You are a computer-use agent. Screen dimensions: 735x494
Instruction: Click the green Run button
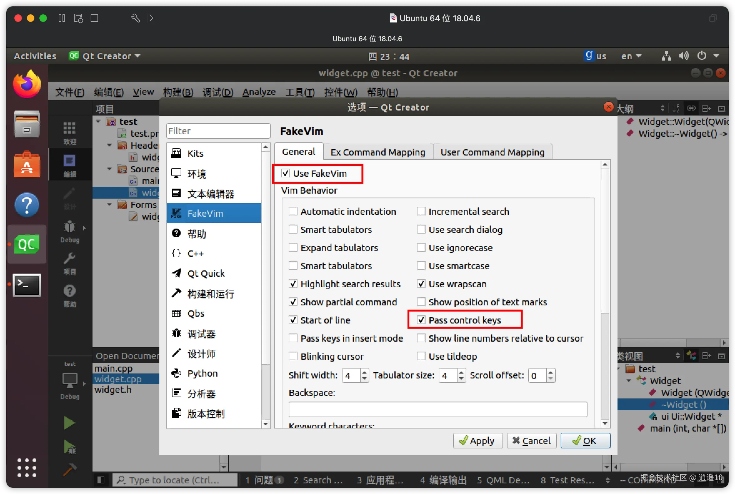(x=69, y=423)
